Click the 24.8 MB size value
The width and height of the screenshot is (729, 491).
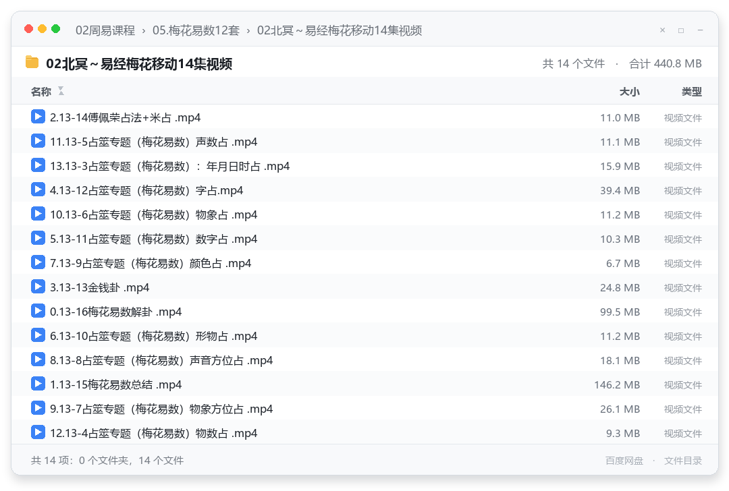click(620, 287)
